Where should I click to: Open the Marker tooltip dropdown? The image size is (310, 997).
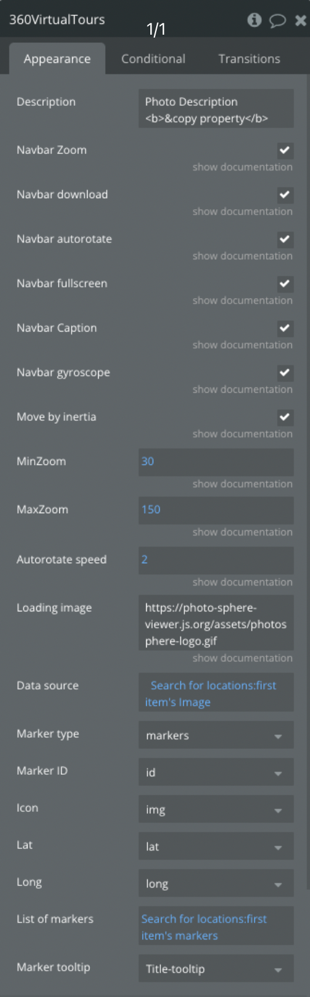(216, 969)
